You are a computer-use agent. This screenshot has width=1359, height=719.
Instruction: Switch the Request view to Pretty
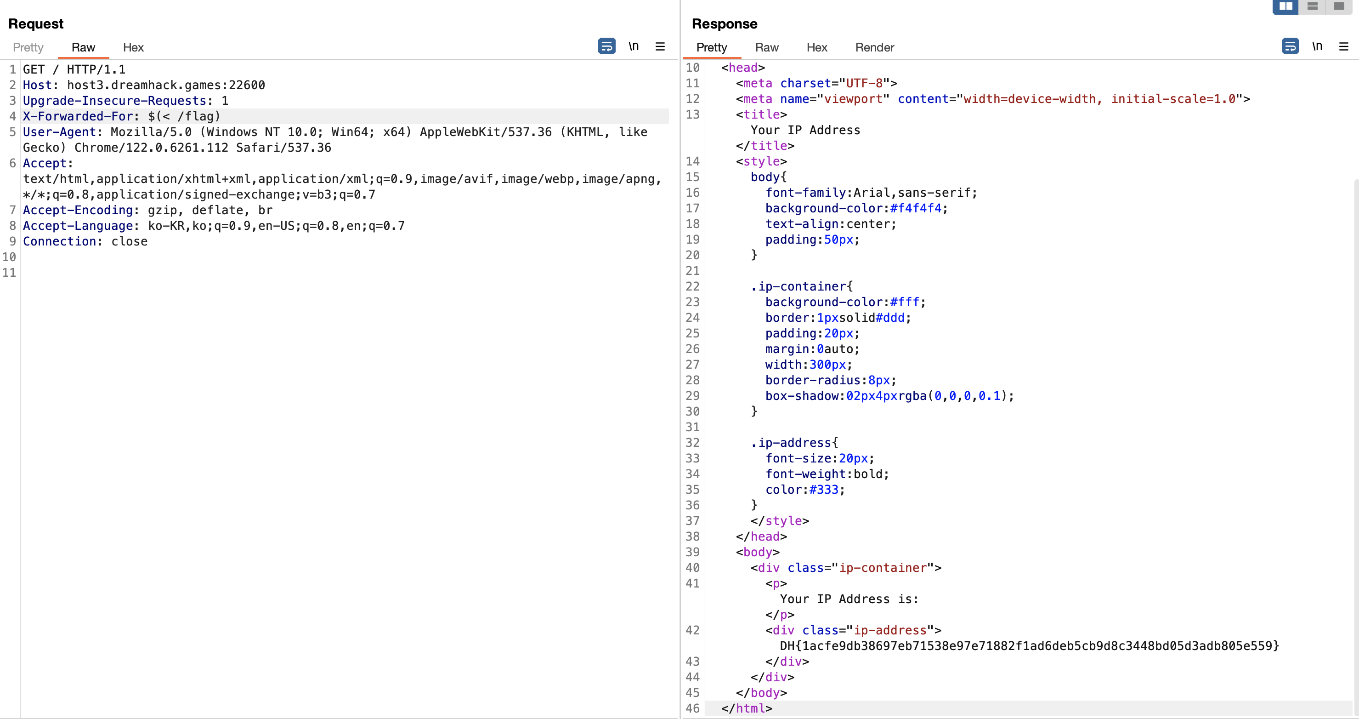point(28,47)
